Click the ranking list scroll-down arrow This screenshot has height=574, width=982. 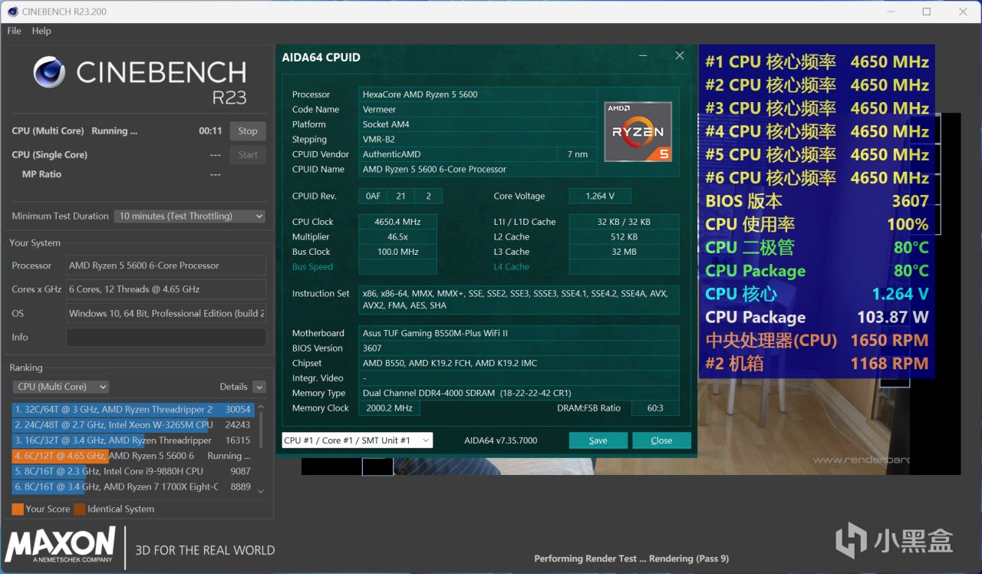coord(261,491)
